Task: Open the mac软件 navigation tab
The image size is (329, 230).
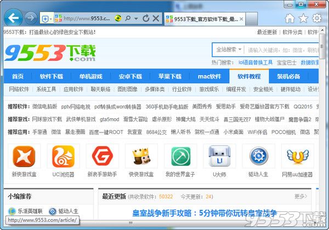Action: (209, 76)
